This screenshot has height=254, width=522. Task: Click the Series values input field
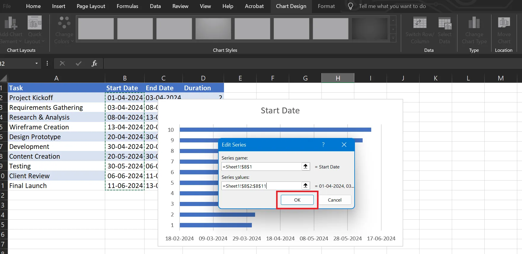pyautogui.click(x=261, y=186)
